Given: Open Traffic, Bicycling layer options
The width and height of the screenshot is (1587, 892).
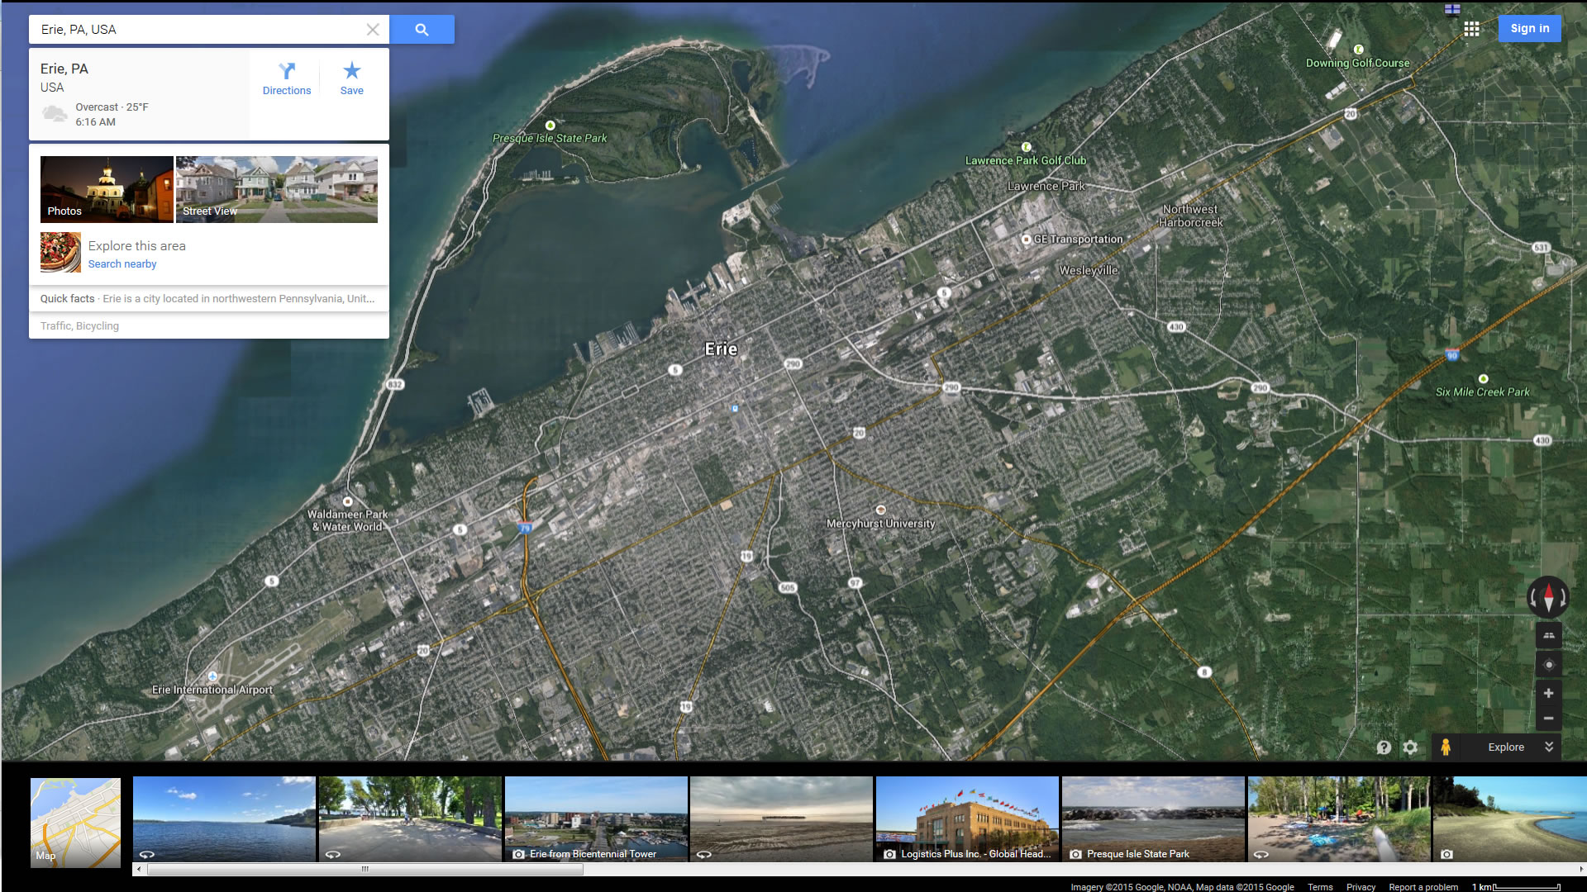Looking at the screenshot, I should click(80, 326).
